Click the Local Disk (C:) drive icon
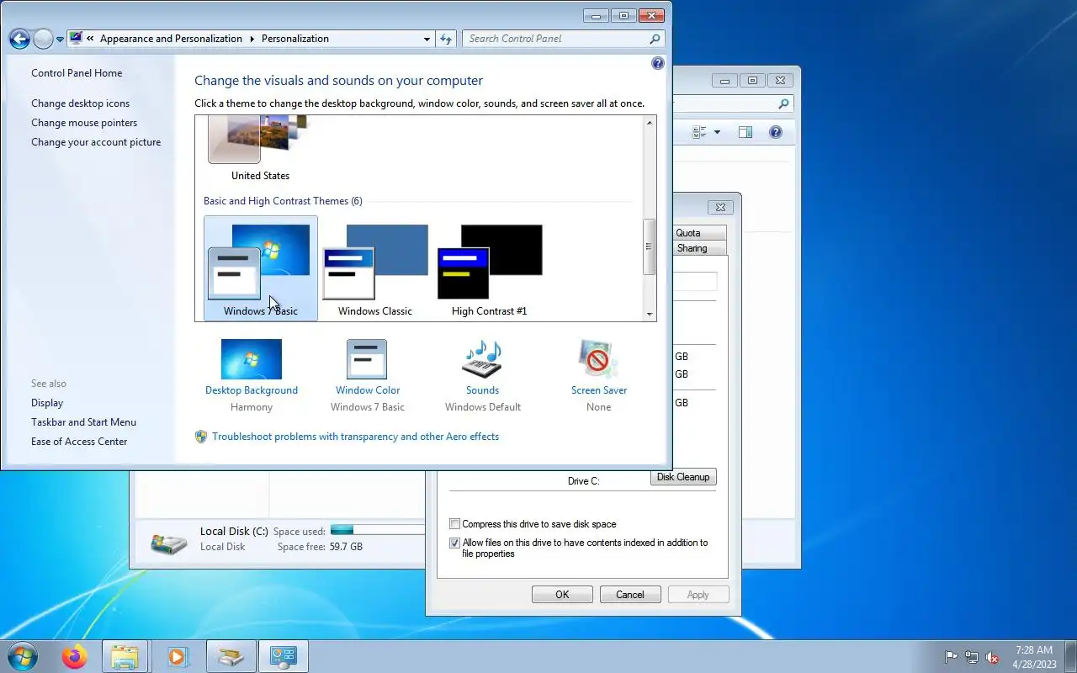The width and height of the screenshot is (1077, 673). (x=170, y=543)
